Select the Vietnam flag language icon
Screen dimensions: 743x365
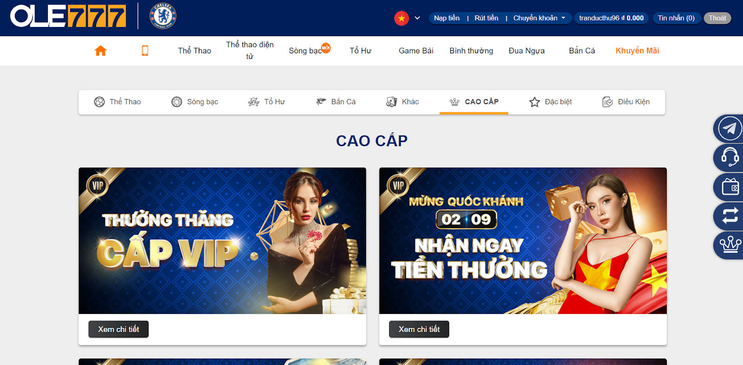[401, 18]
